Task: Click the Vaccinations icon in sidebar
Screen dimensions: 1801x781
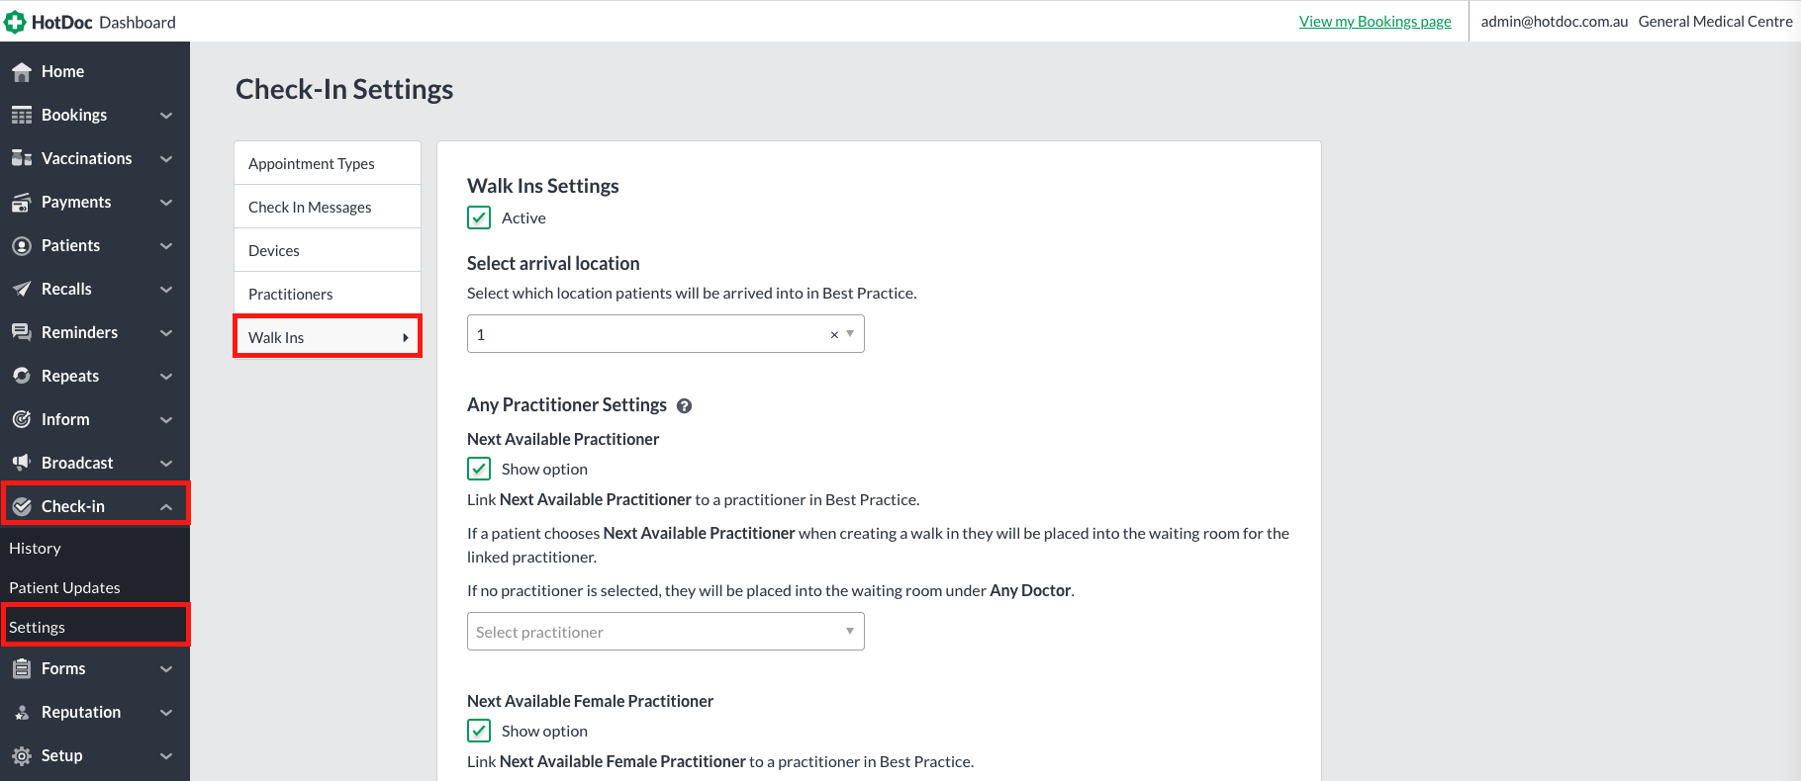Action: (x=22, y=158)
